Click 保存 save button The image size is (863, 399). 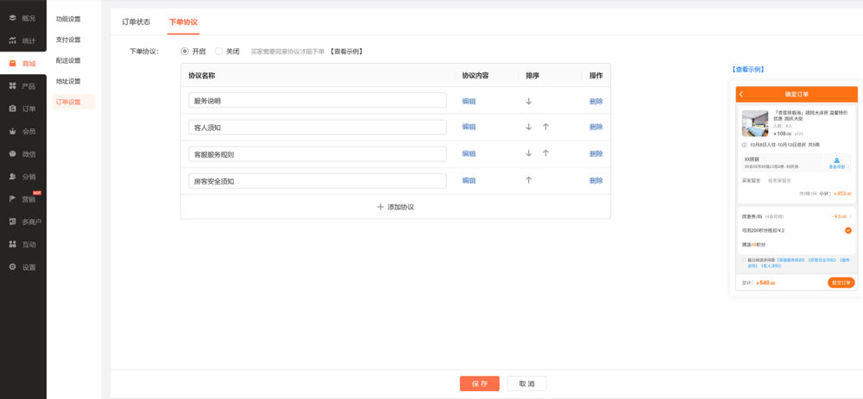pos(479,383)
